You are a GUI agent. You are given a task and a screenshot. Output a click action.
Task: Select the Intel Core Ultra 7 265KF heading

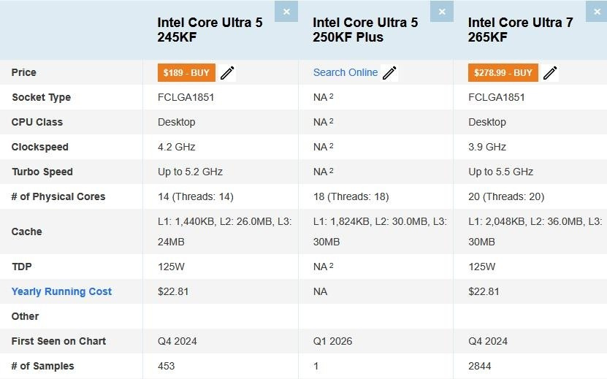point(520,30)
